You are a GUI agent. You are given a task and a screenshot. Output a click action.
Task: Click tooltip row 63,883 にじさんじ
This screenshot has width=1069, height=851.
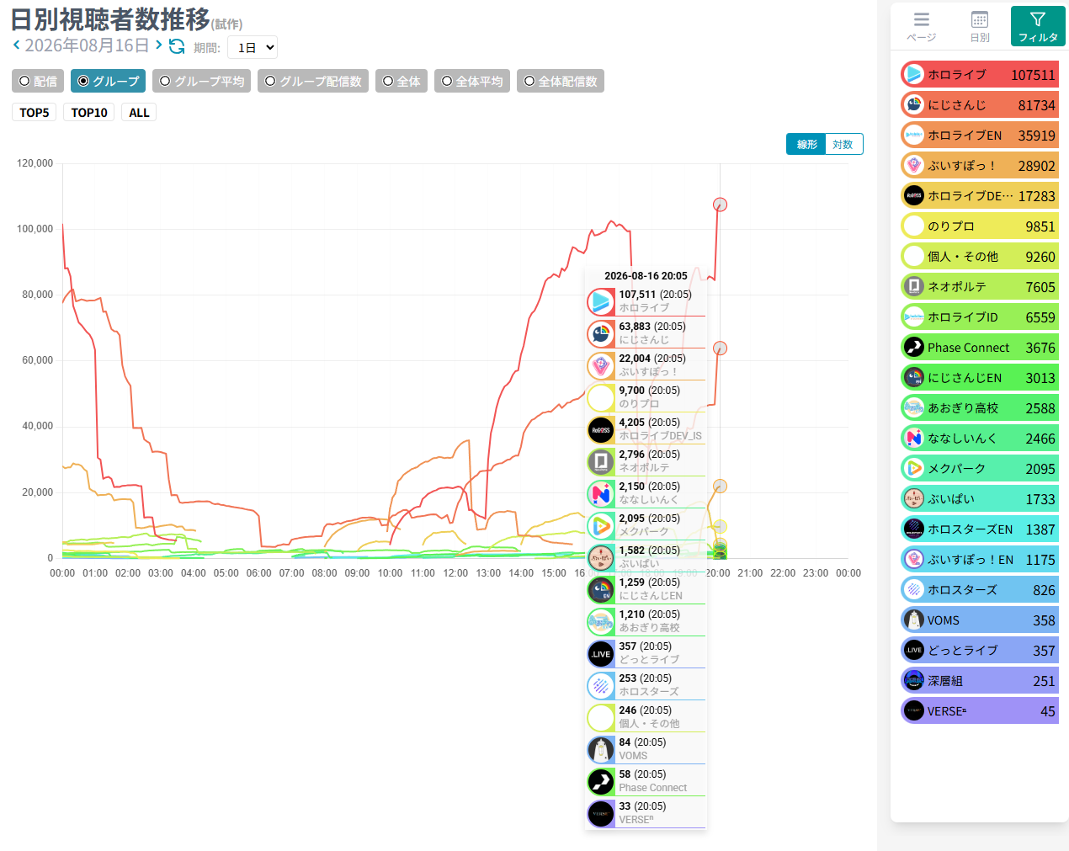click(646, 333)
